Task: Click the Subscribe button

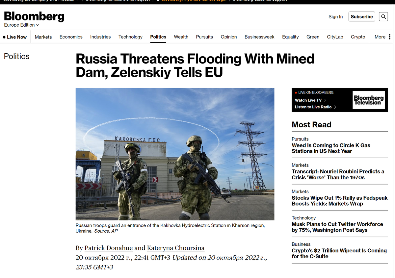Action: point(362,16)
